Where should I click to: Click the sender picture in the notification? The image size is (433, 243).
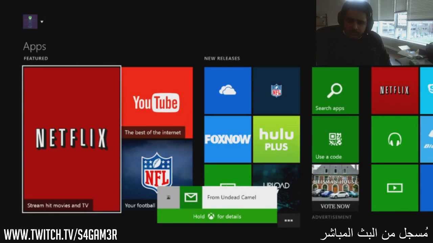168,197
